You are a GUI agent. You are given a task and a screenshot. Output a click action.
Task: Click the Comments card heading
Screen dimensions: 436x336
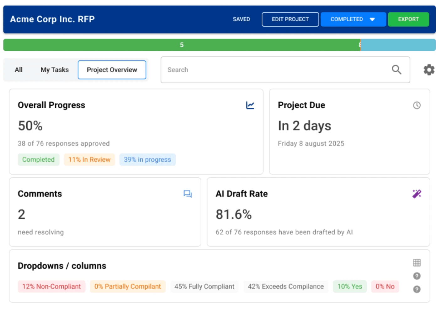[x=40, y=194]
